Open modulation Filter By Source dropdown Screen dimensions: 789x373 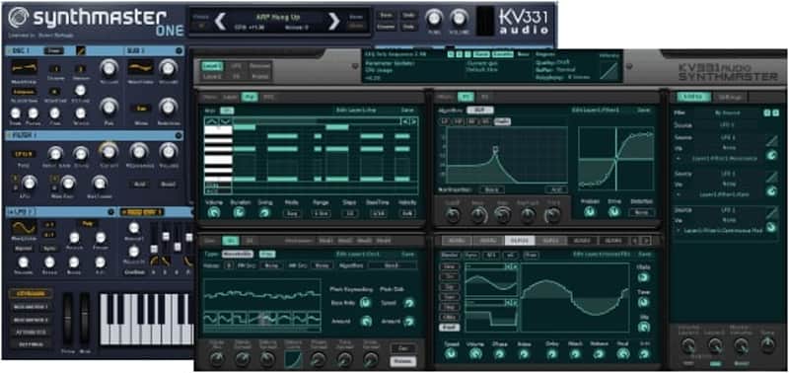(x=729, y=113)
